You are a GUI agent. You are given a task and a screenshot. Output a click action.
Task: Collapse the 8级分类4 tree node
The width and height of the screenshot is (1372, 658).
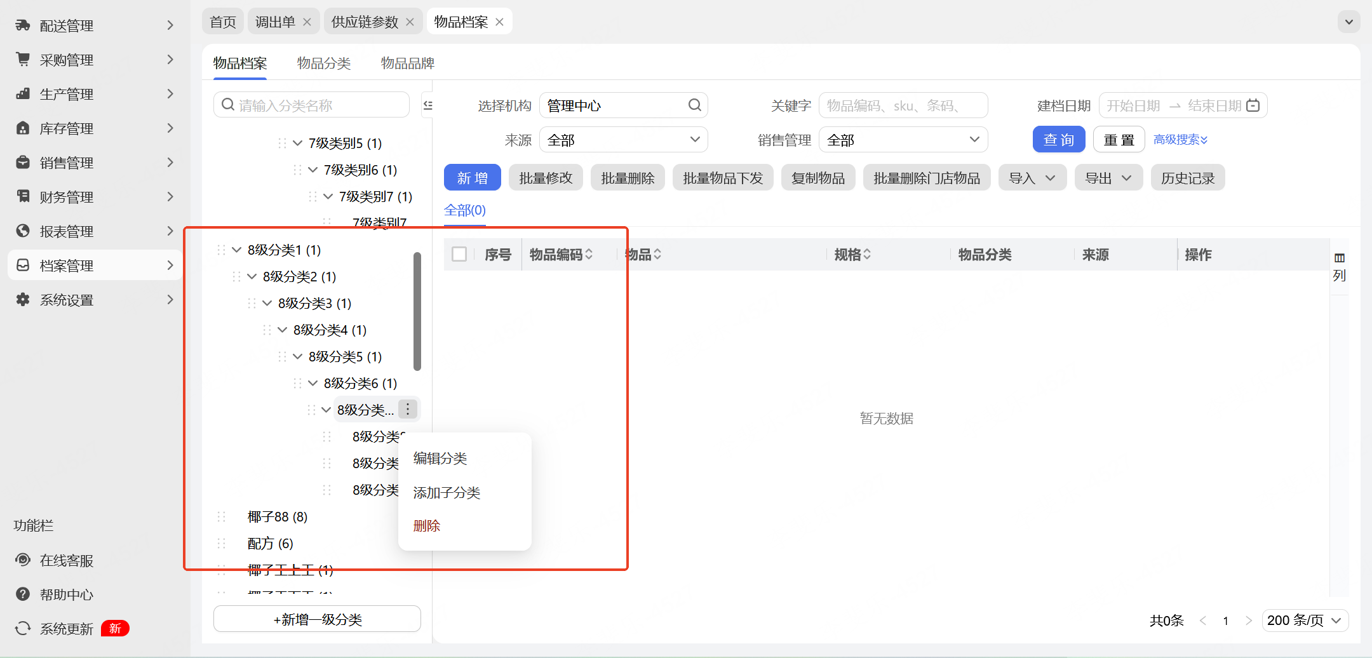click(282, 330)
